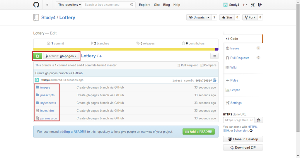The height and width of the screenshot is (158, 300).
Task: Open the watchers count 2
Action: point(214,17)
